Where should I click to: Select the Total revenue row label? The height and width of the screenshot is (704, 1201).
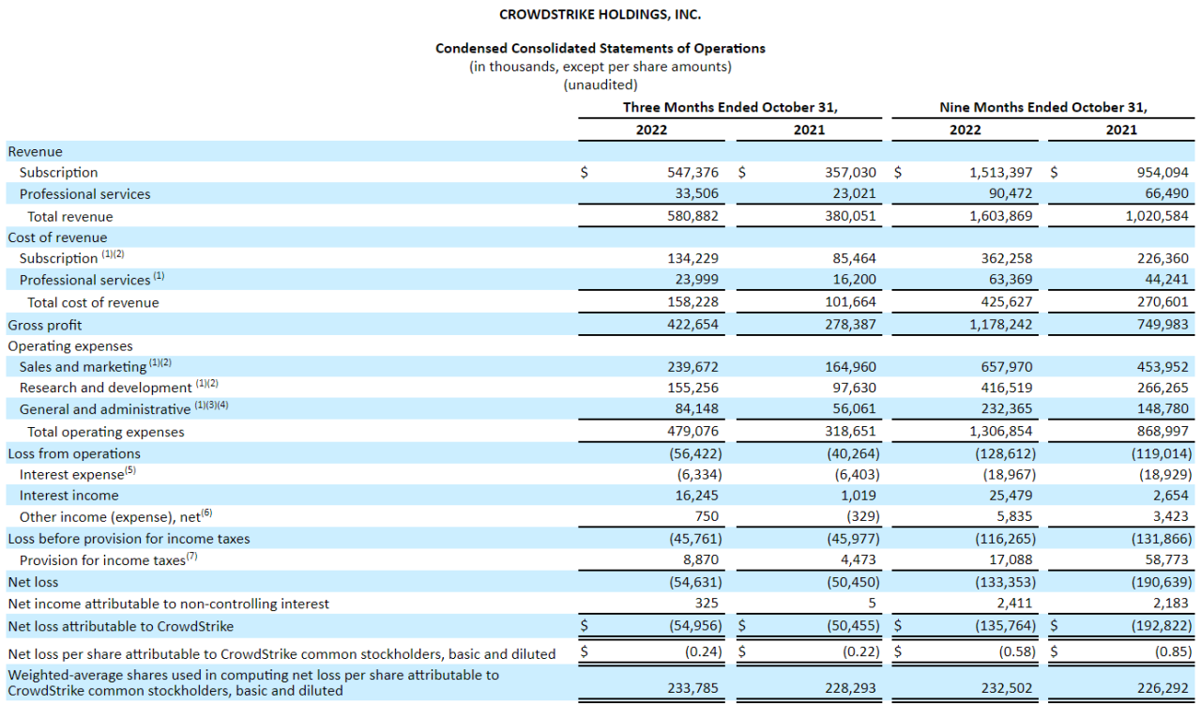point(69,216)
